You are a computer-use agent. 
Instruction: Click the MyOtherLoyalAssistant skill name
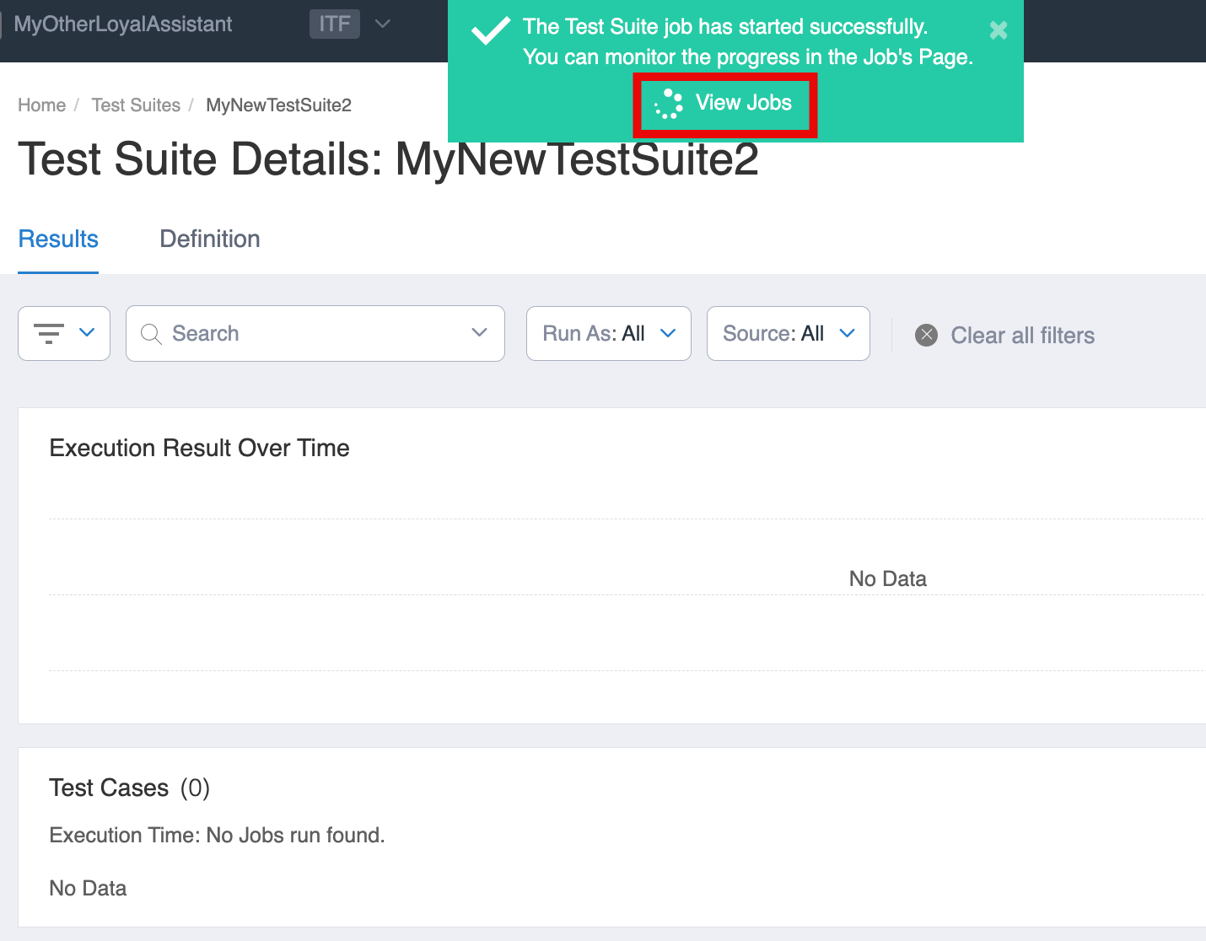123,24
